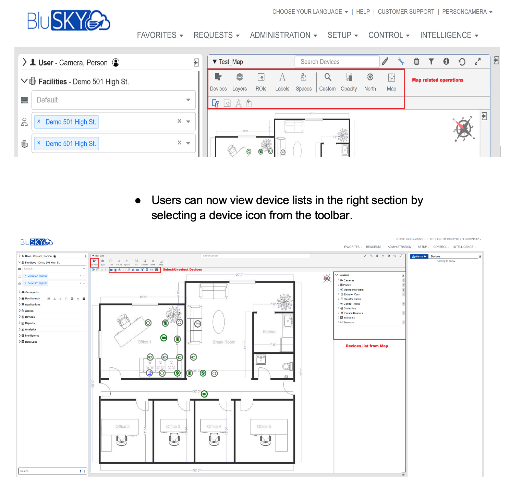
Task: Click the HELP link
Action: click(363, 12)
